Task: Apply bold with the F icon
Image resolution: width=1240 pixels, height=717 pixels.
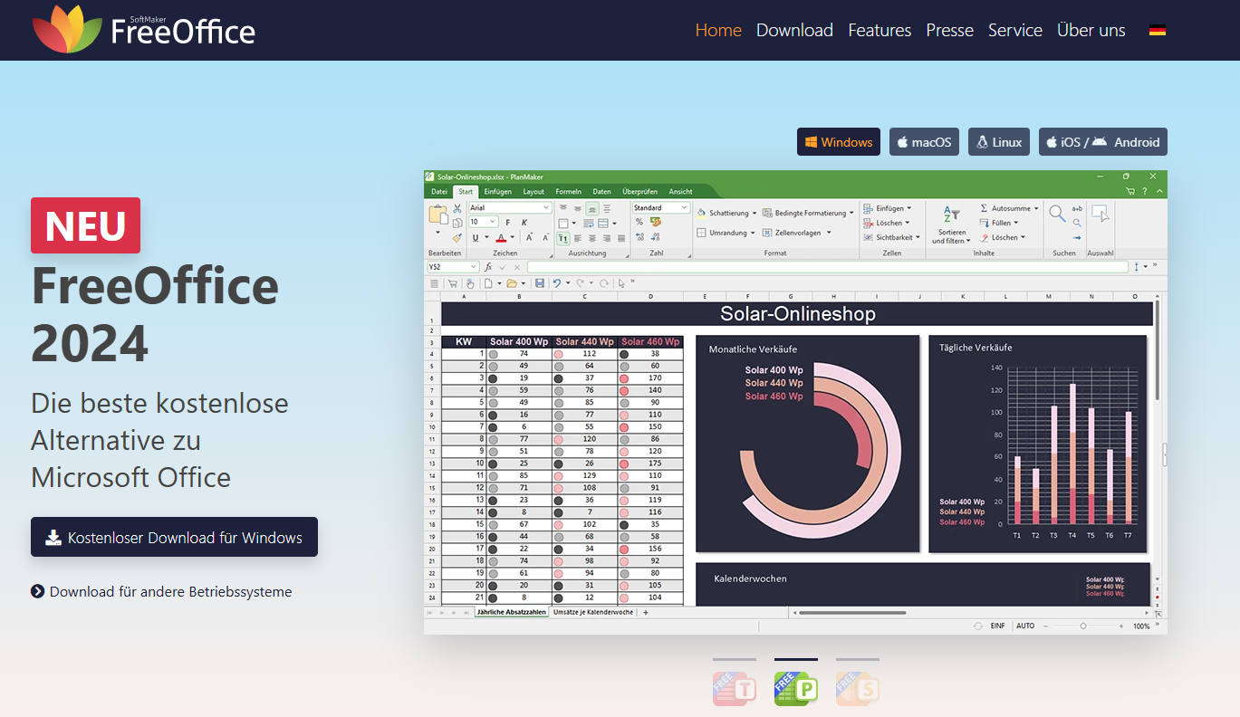Action: (x=508, y=222)
